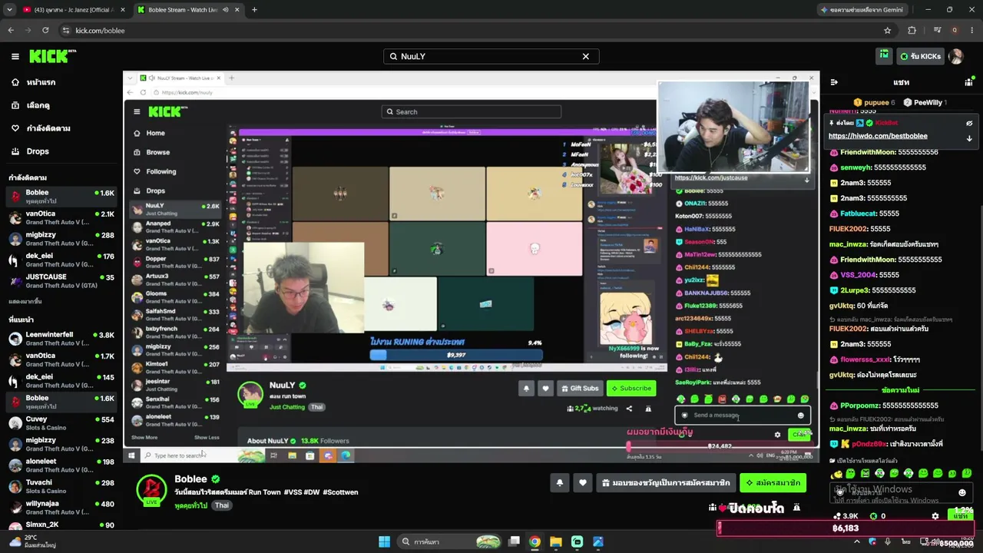Bookmark this page with star icon
This screenshot has width=983, height=553.
(888, 31)
